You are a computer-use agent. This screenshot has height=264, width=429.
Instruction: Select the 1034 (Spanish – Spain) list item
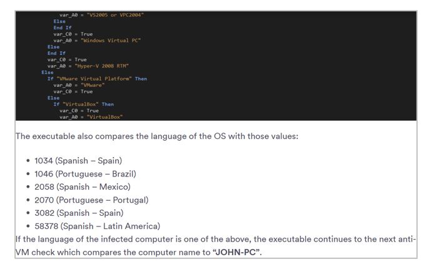click(x=78, y=161)
